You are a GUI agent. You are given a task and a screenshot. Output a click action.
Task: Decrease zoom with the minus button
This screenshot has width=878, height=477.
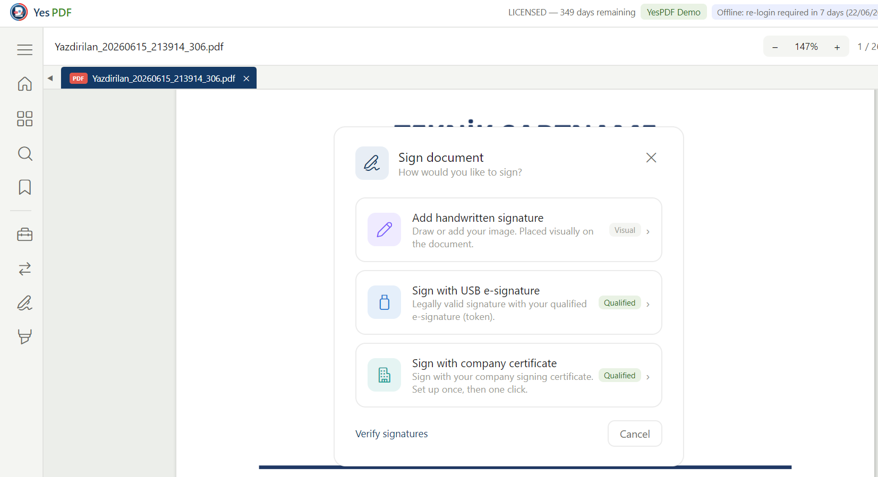775,47
